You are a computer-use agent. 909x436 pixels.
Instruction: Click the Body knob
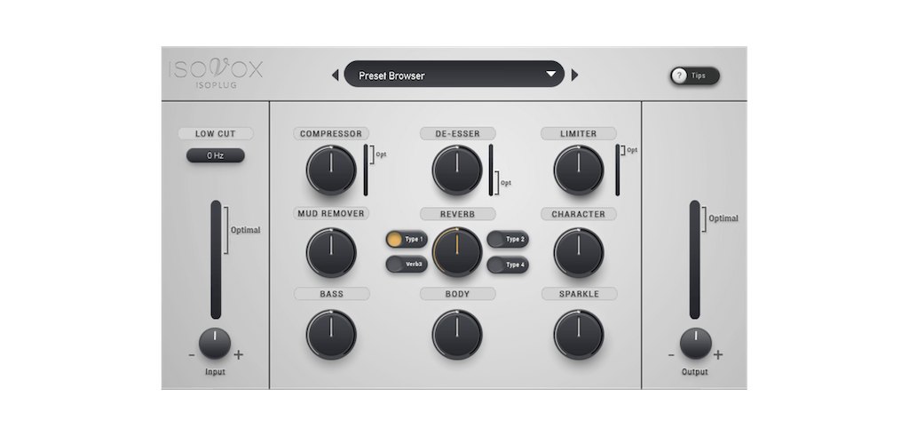click(457, 334)
